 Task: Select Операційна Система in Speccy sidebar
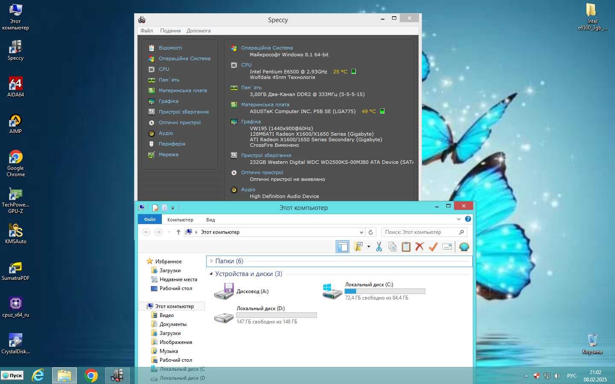[x=184, y=58]
